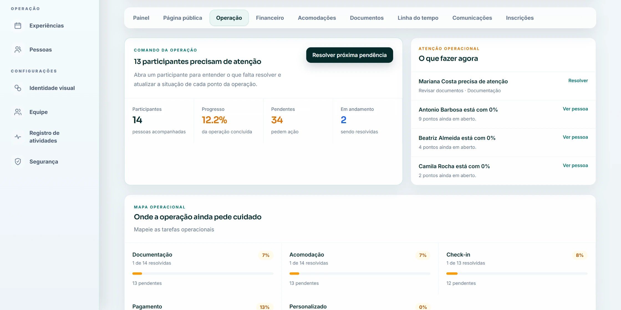Click '2 pontos ainda em aberto.'
This screenshot has height=310, width=621.
447,175
